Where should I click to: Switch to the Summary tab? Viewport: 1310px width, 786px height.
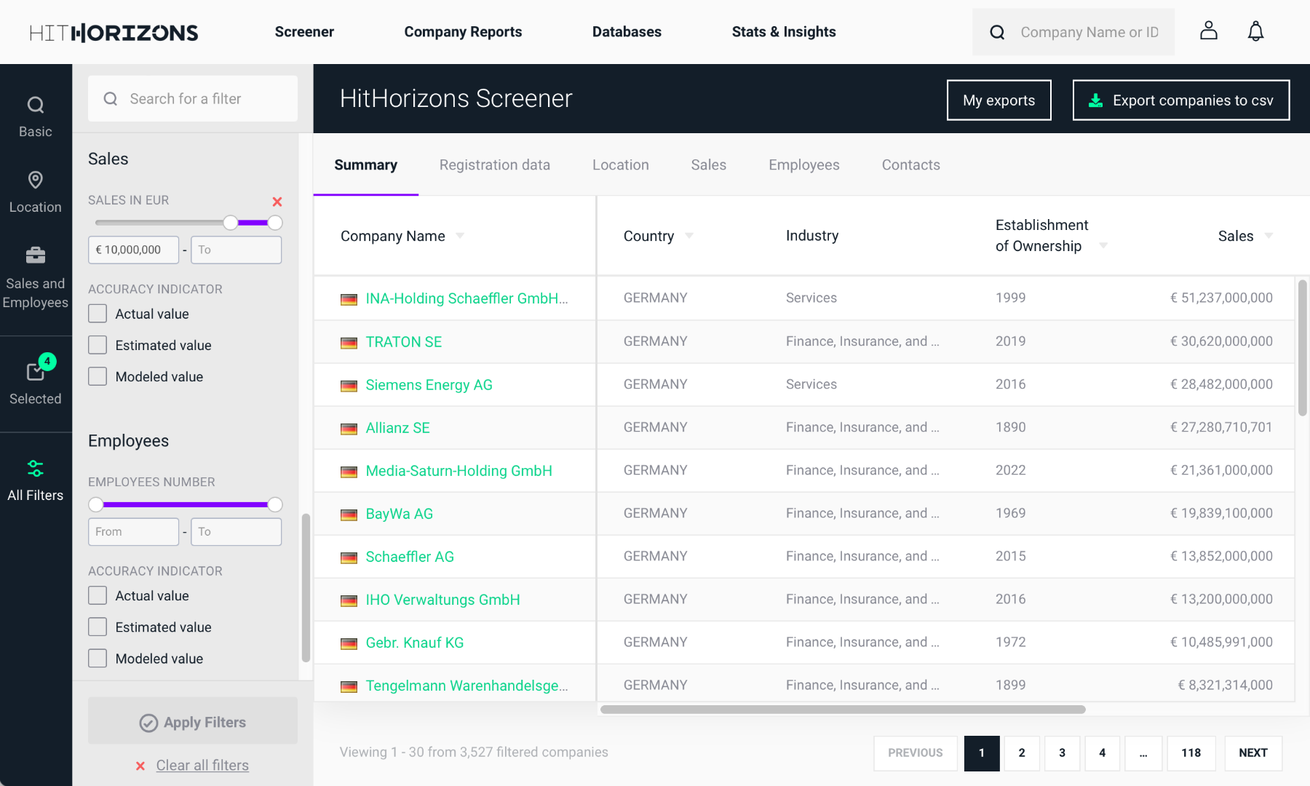point(365,164)
